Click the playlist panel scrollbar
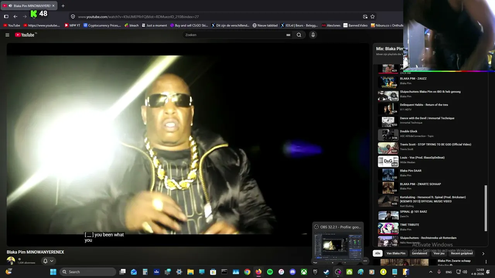 click(485, 208)
